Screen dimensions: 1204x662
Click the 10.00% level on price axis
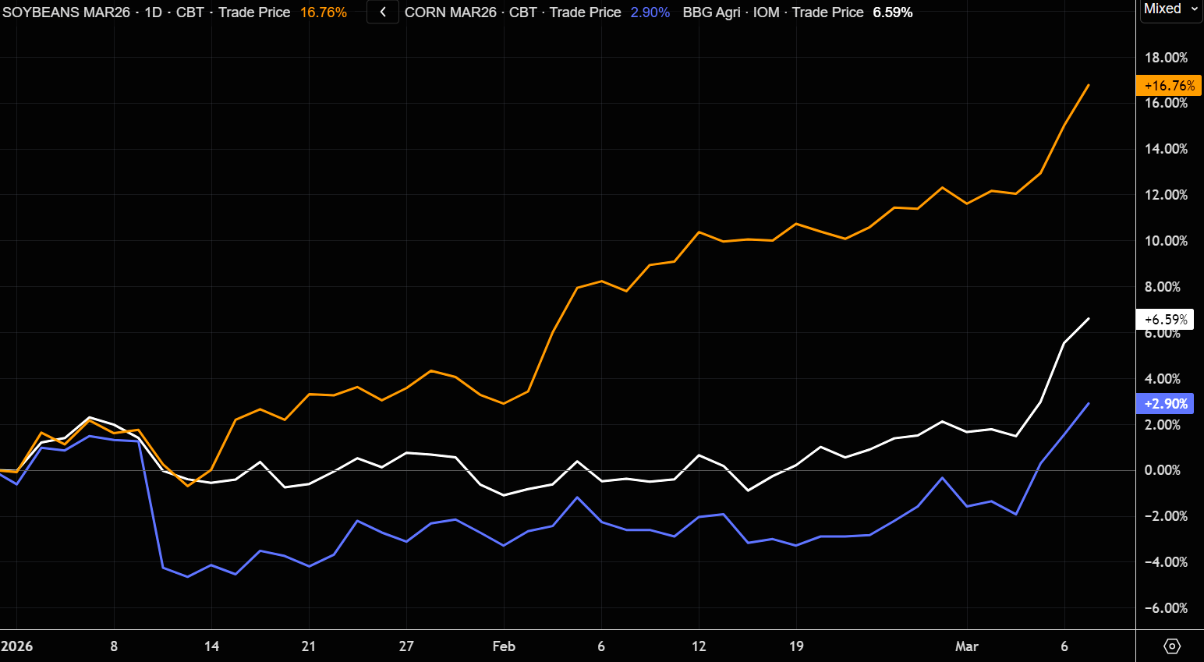tap(1166, 241)
